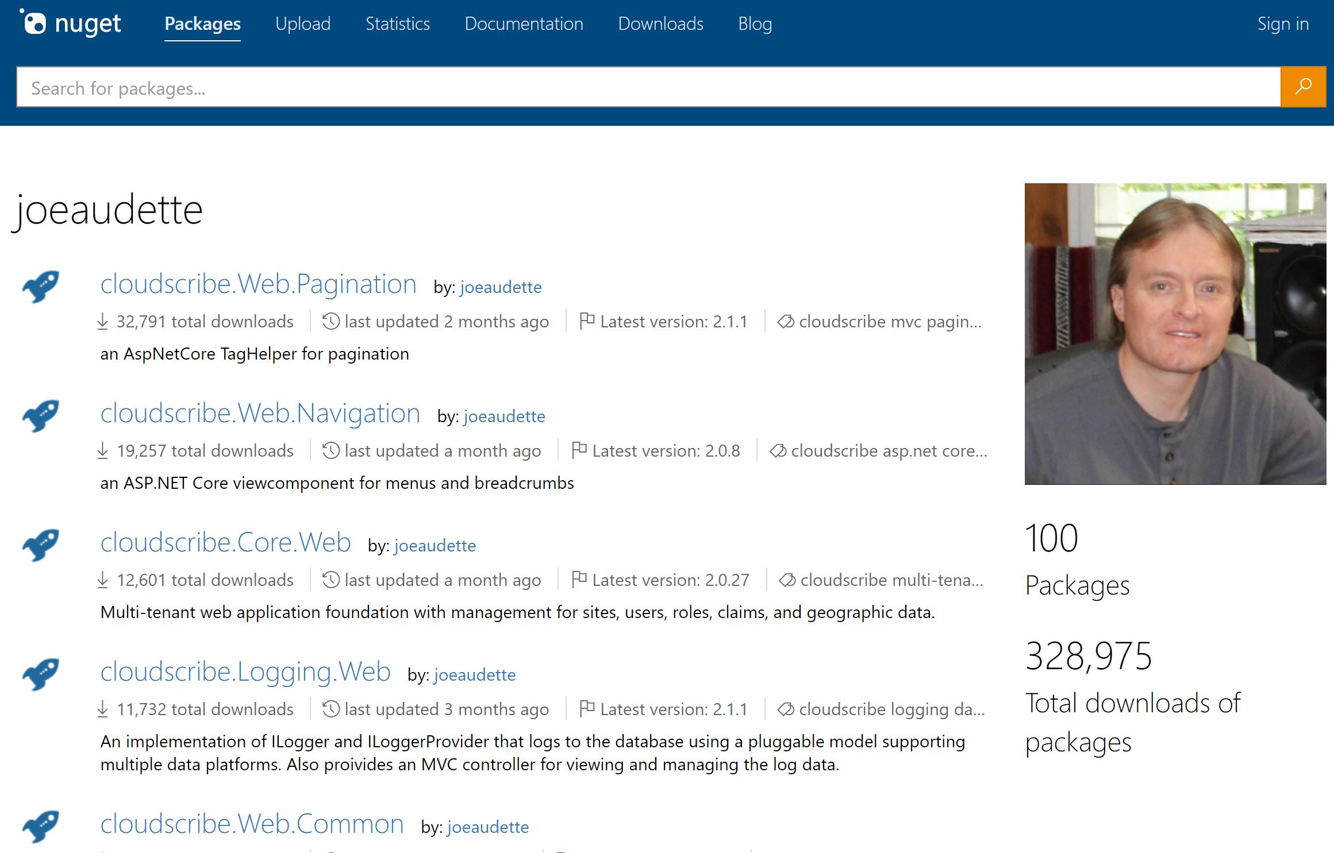Click the clock icon in the cloudscribe.Web.Navigation row

(x=331, y=450)
